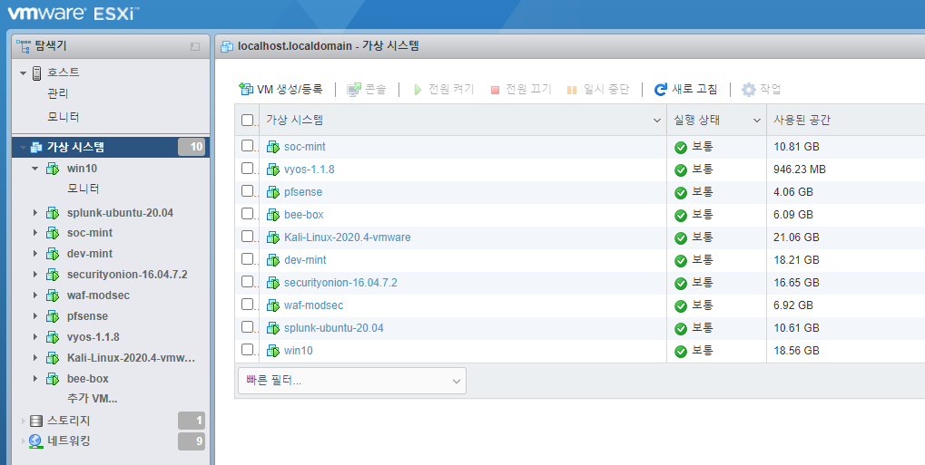Check the dev-mint row checkbox
This screenshot has width=925, height=465.
click(247, 259)
